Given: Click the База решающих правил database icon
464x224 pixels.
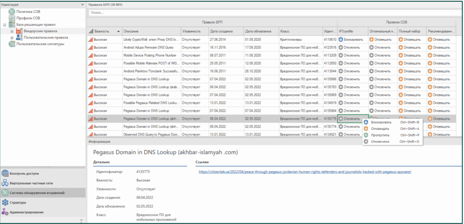Looking at the screenshot, I should [12, 24].
